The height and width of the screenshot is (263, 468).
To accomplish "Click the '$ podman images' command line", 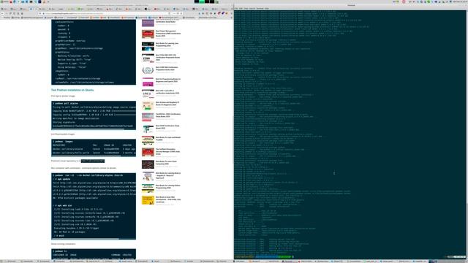I will (x=63, y=142).
